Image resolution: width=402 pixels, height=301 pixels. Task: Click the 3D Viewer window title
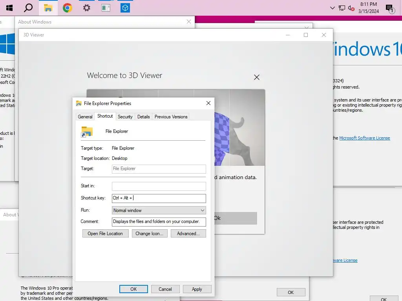coord(34,35)
